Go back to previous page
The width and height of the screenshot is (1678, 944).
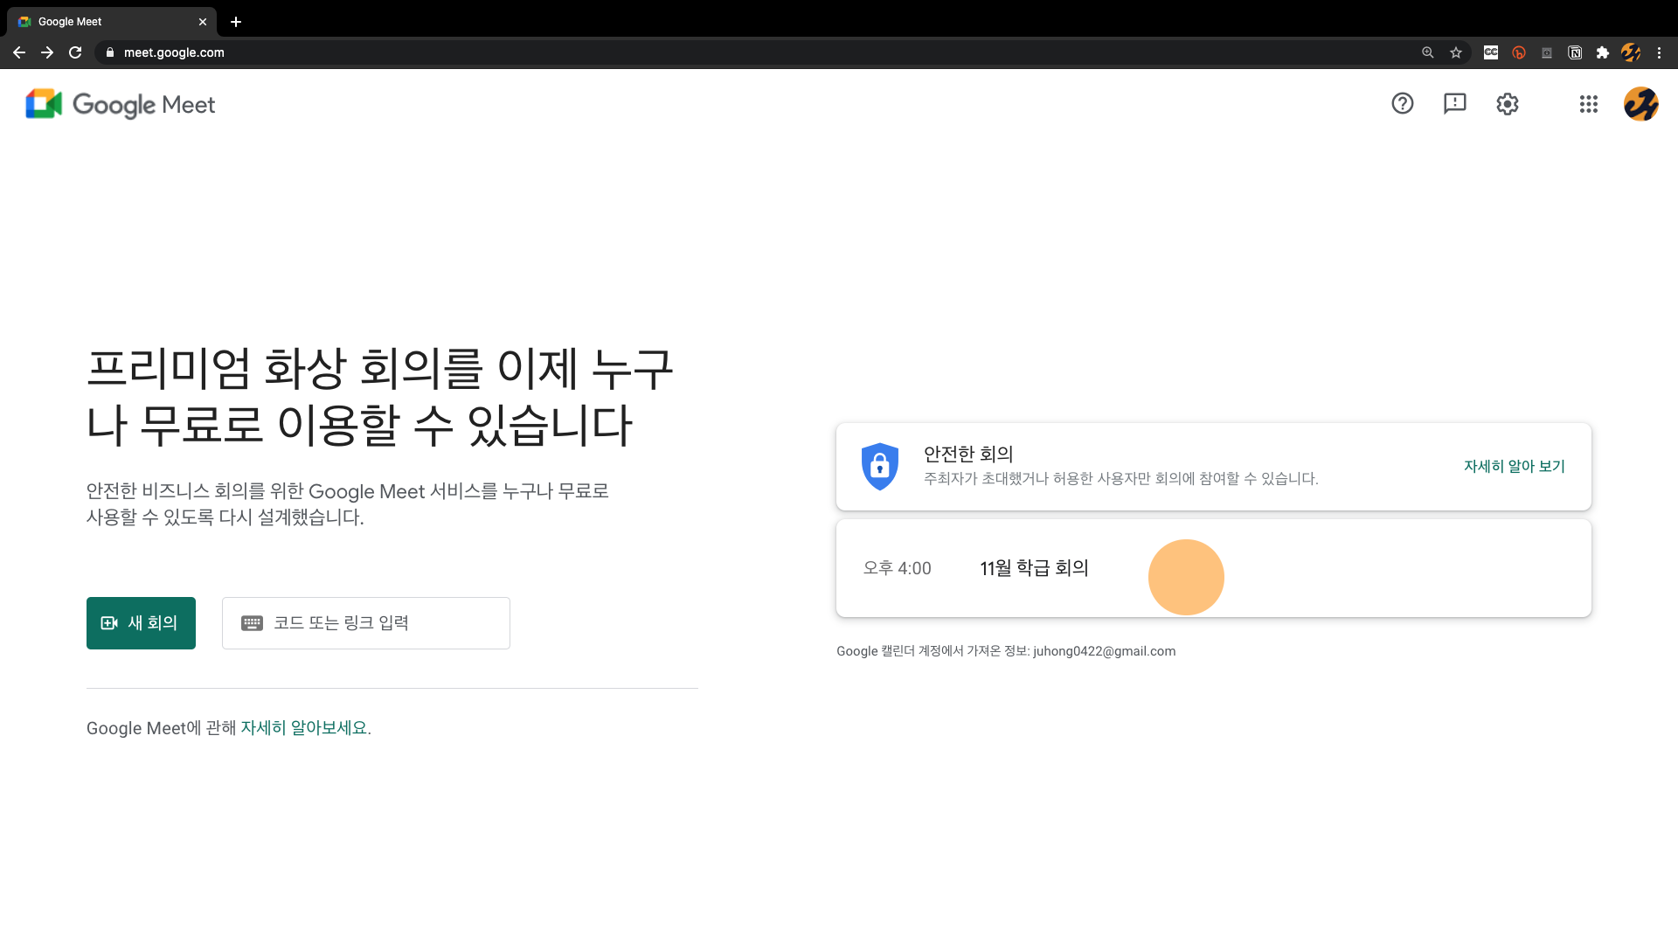pyautogui.click(x=19, y=52)
